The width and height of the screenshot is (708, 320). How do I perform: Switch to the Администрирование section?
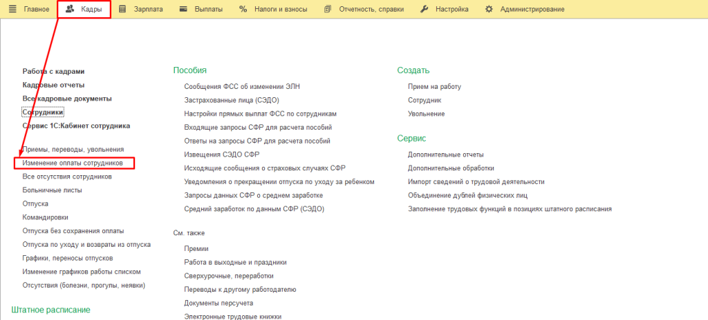coord(532,9)
